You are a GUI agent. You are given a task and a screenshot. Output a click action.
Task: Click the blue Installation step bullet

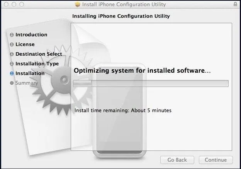click(12, 73)
